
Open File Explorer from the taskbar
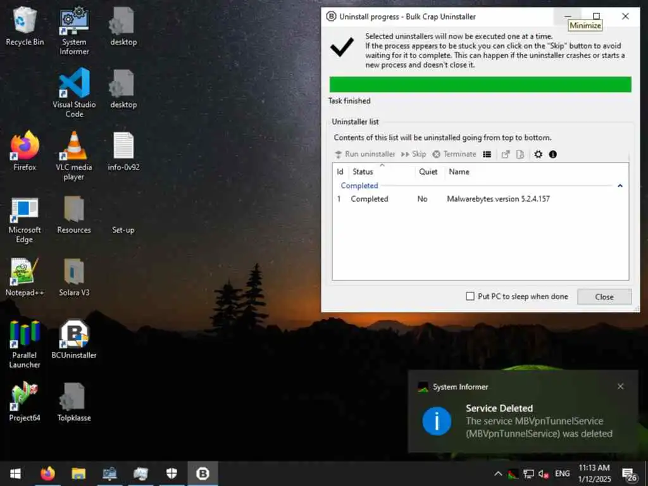(x=78, y=473)
